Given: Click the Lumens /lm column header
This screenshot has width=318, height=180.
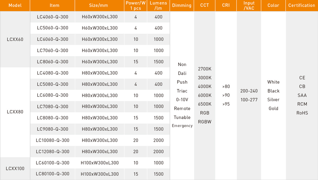Looking at the screenshot, I should point(158,5).
